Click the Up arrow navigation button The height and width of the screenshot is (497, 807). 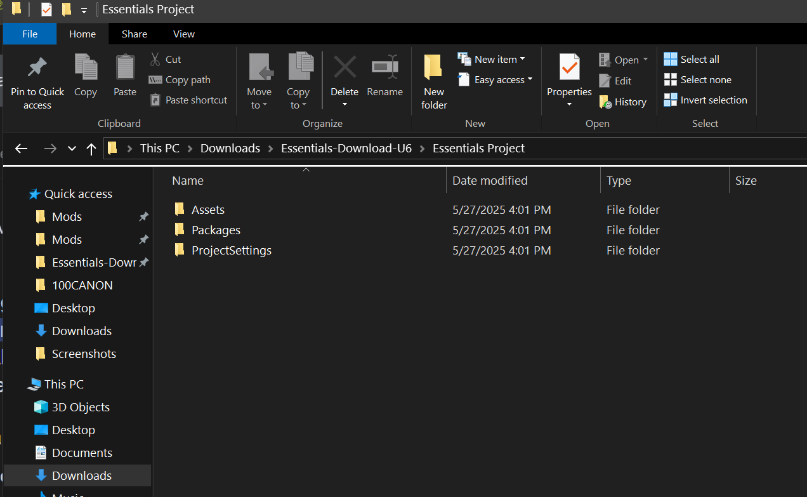91,149
